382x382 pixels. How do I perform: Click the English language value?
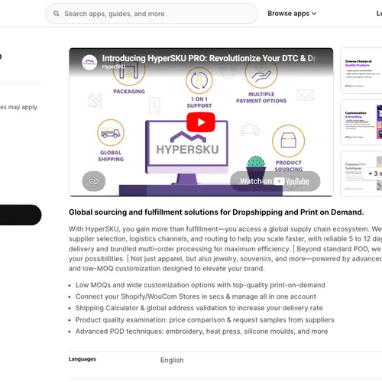coord(172,360)
